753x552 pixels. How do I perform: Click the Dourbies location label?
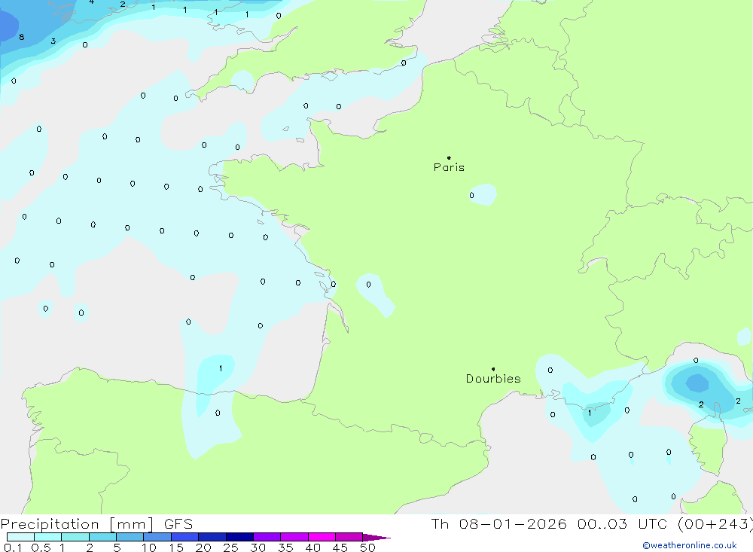(493, 379)
